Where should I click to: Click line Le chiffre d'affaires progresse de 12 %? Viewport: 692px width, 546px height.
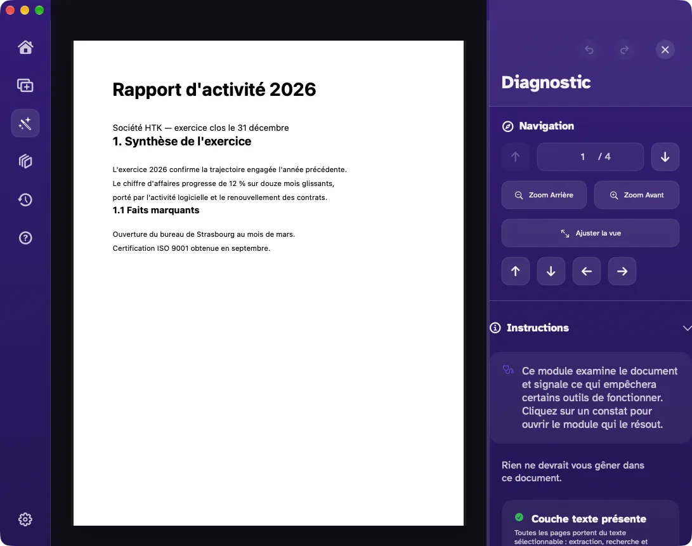coord(223,183)
